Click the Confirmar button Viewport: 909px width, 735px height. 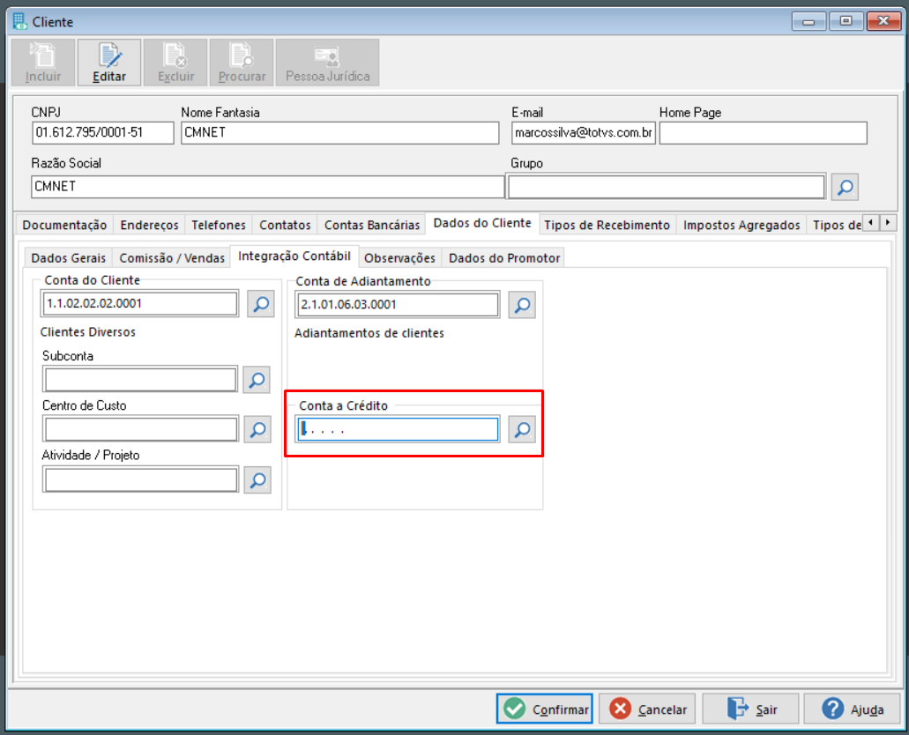pos(544,709)
